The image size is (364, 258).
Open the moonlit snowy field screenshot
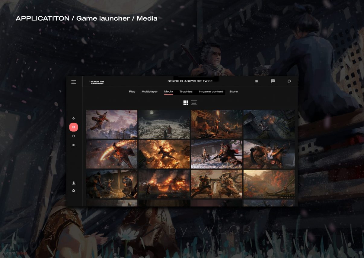[164, 124]
